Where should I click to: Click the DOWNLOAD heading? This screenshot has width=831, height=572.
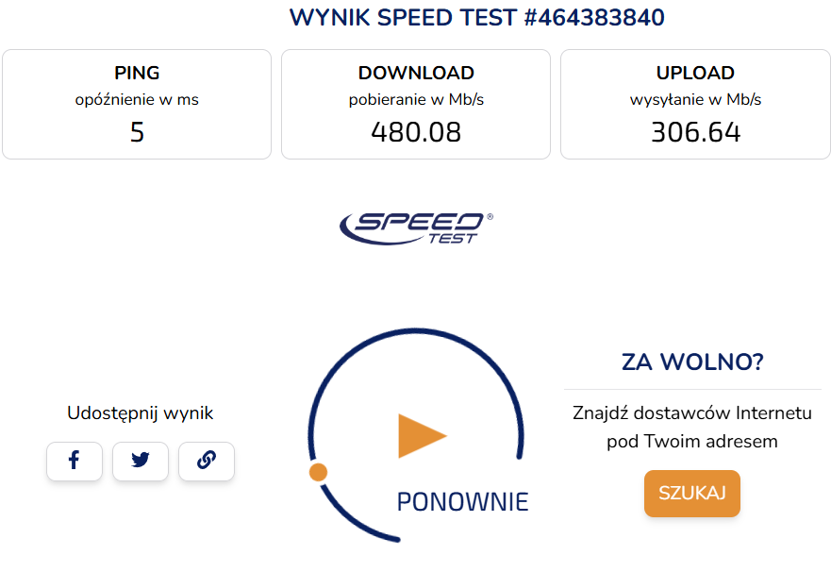coord(416,73)
